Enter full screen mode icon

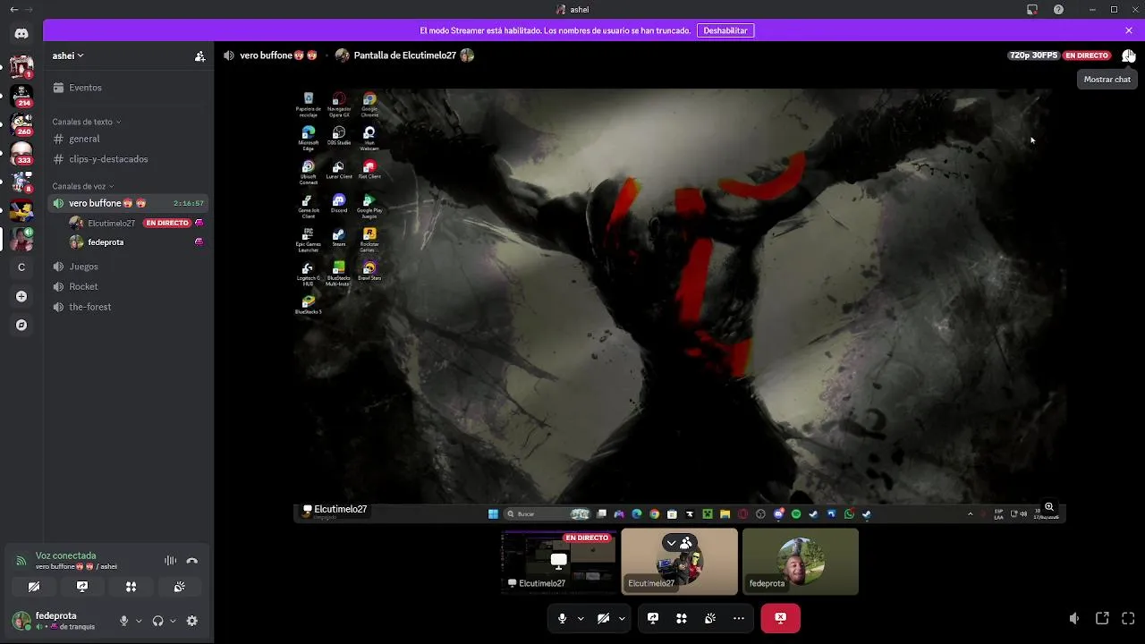(x=1128, y=618)
